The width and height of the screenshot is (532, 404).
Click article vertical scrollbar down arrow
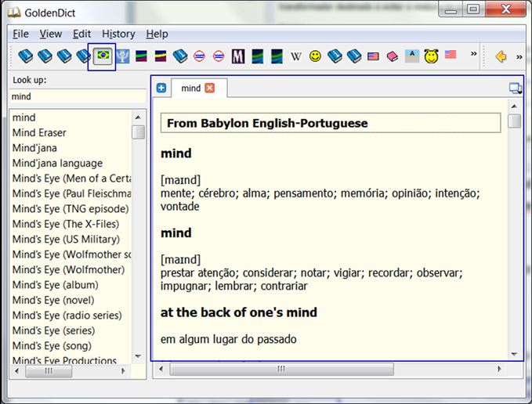point(514,354)
